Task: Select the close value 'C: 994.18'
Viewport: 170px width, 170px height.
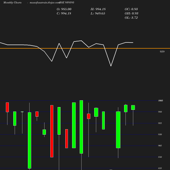Action: [x=64, y=14]
